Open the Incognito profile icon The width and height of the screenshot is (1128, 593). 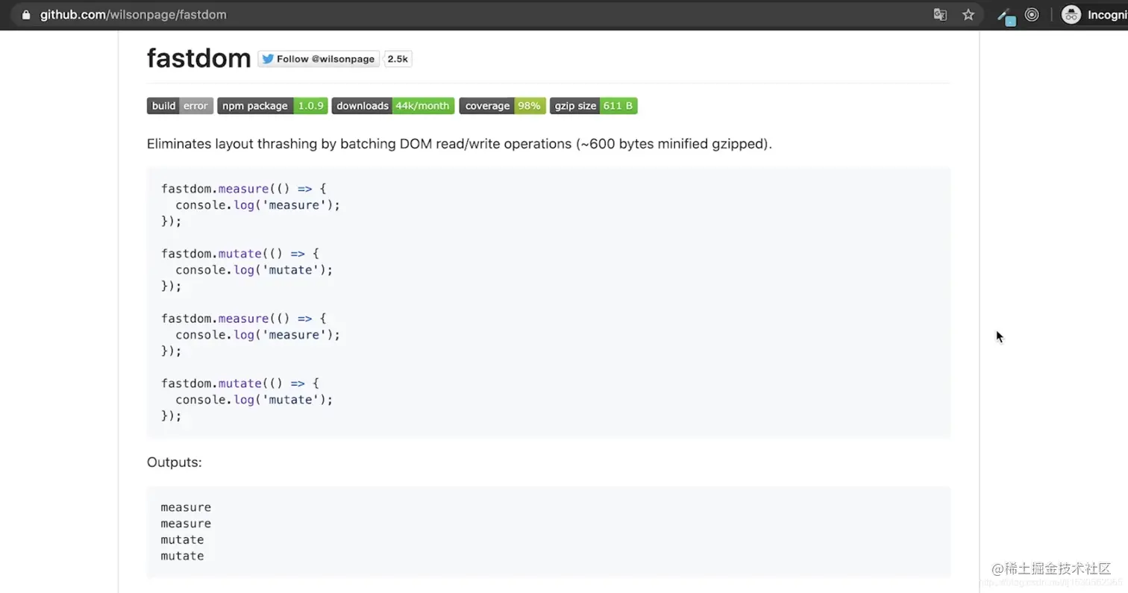[x=1071, y=15]
